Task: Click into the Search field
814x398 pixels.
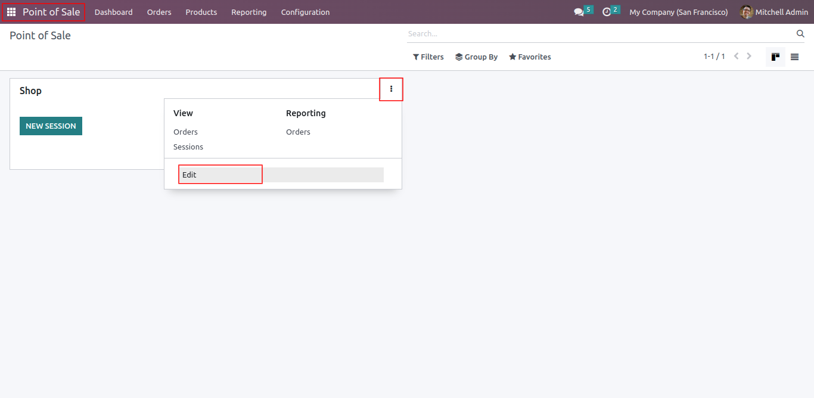Action: [x=601, y=34]
